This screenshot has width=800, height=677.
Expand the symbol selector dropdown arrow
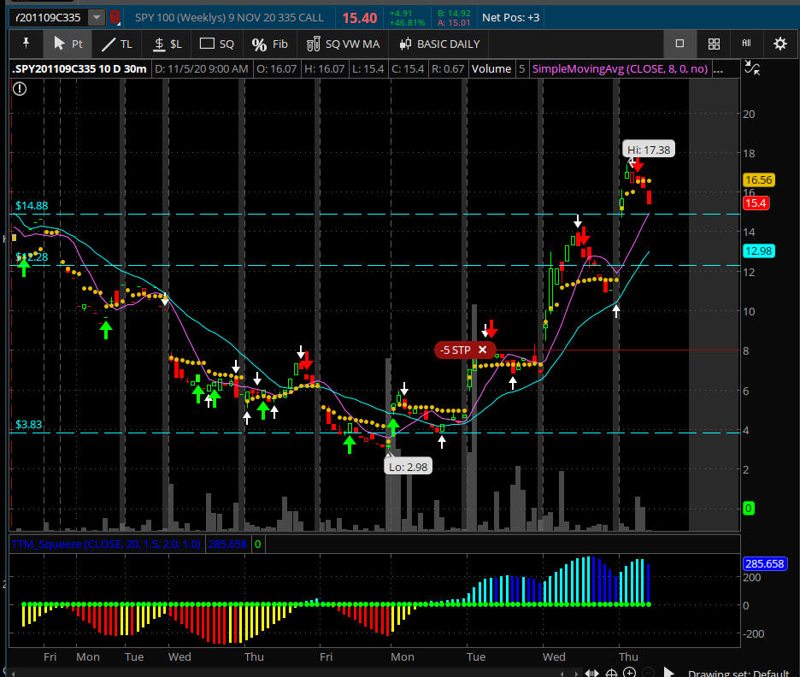(97, 17)
